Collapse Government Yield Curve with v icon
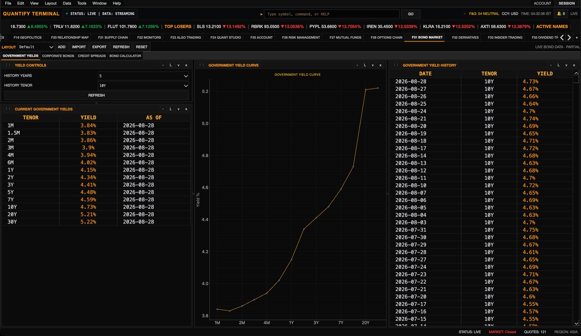Viewport: 581px width, 336px height. (373, 65)
